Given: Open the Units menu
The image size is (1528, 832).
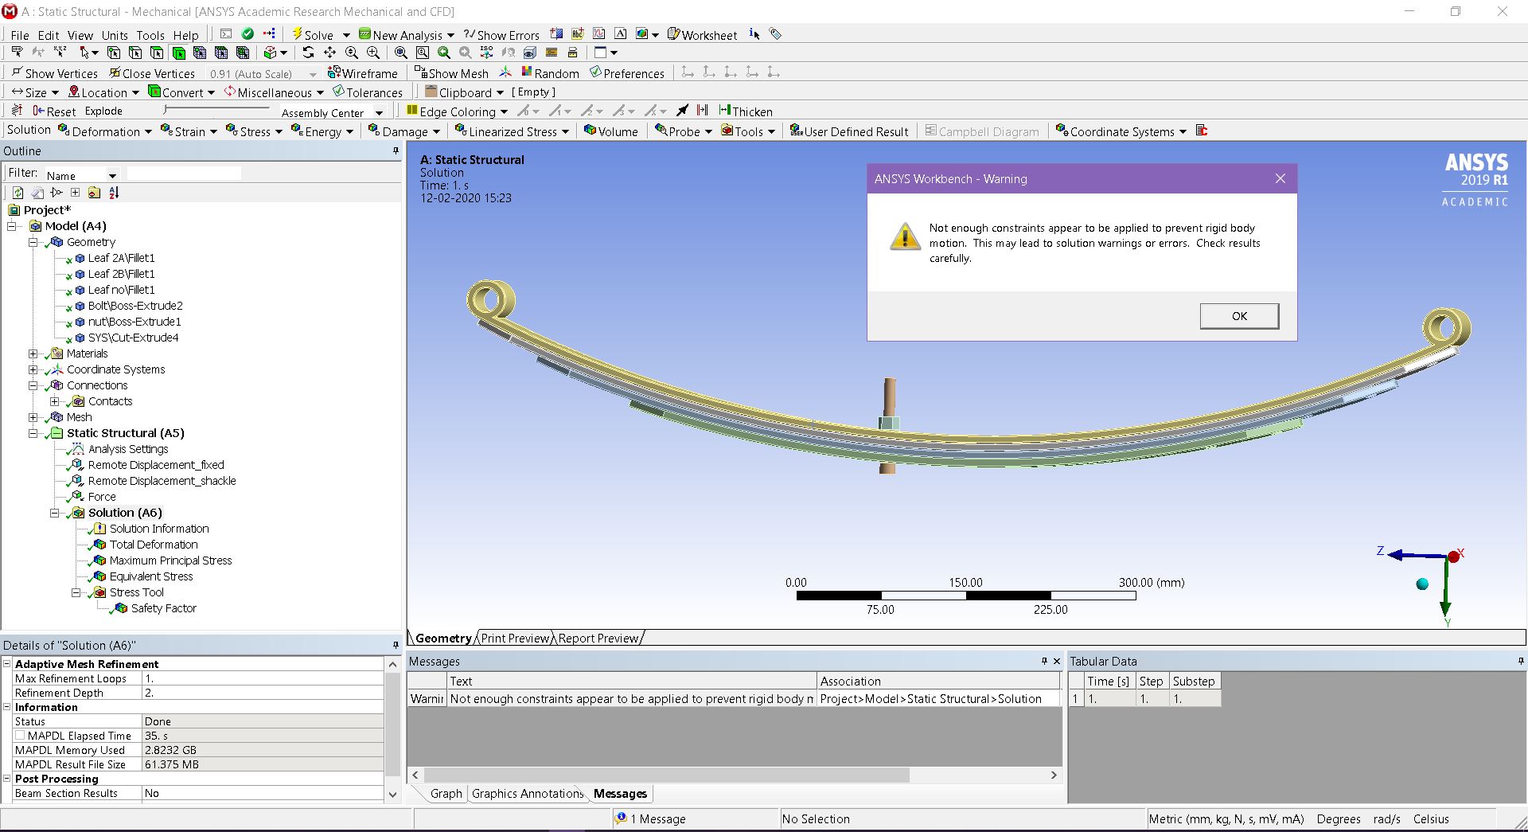Looking at the screenshot, I should pos(115,35).
